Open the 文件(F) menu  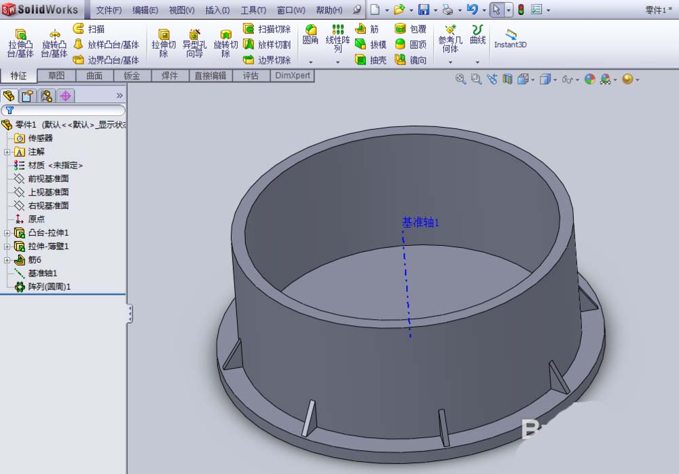pyautogui.click(x=109, y=10)
